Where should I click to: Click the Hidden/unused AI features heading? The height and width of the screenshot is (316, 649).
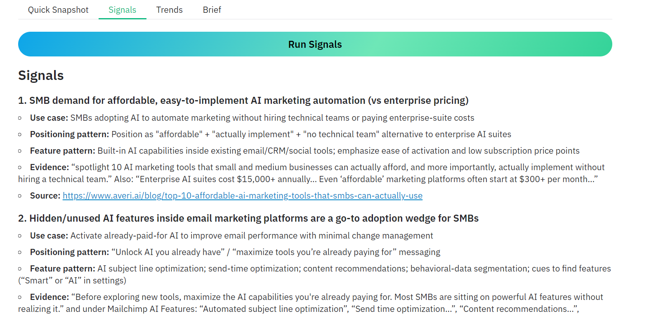248,218
